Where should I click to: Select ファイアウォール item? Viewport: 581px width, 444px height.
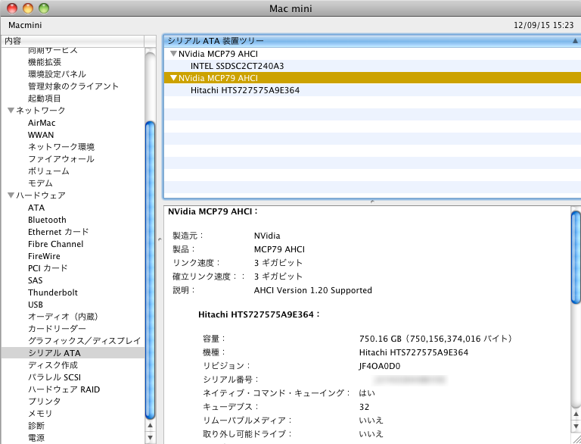[x=61, y=159]
